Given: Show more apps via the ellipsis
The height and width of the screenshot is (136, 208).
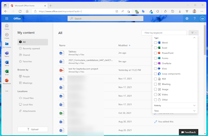Looking at the screenshot, I should click(x=7, y=91).
